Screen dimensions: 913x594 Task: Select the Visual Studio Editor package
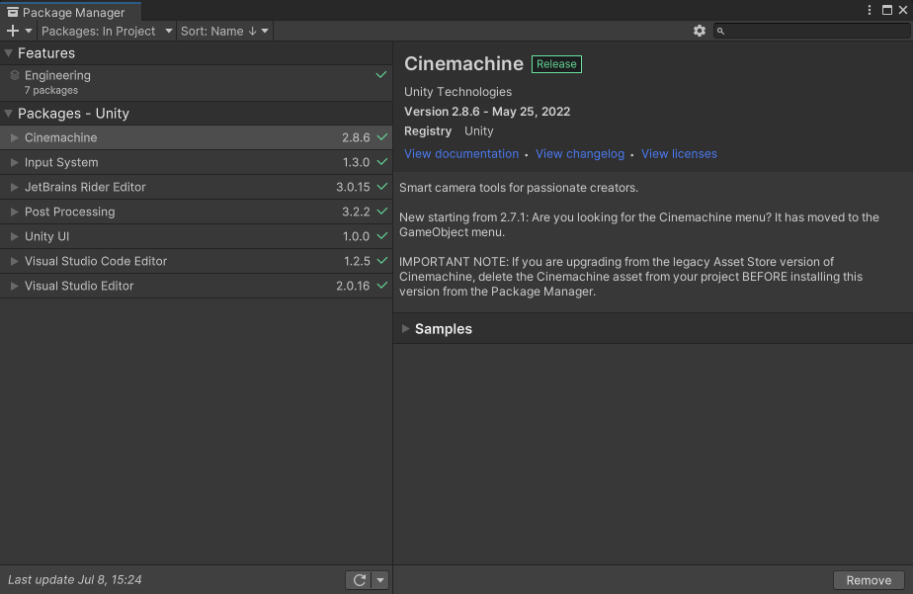tap(197, 286)
